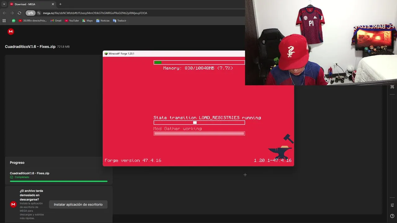Click the MEGA icon in the install prompt
The height and width of the screenshot is (223, 397).
tap(13, 204)
